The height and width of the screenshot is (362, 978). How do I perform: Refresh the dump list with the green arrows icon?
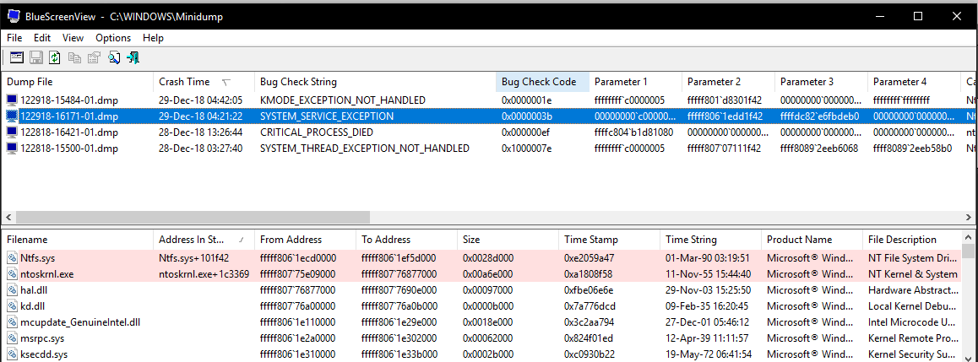point(55,58)
